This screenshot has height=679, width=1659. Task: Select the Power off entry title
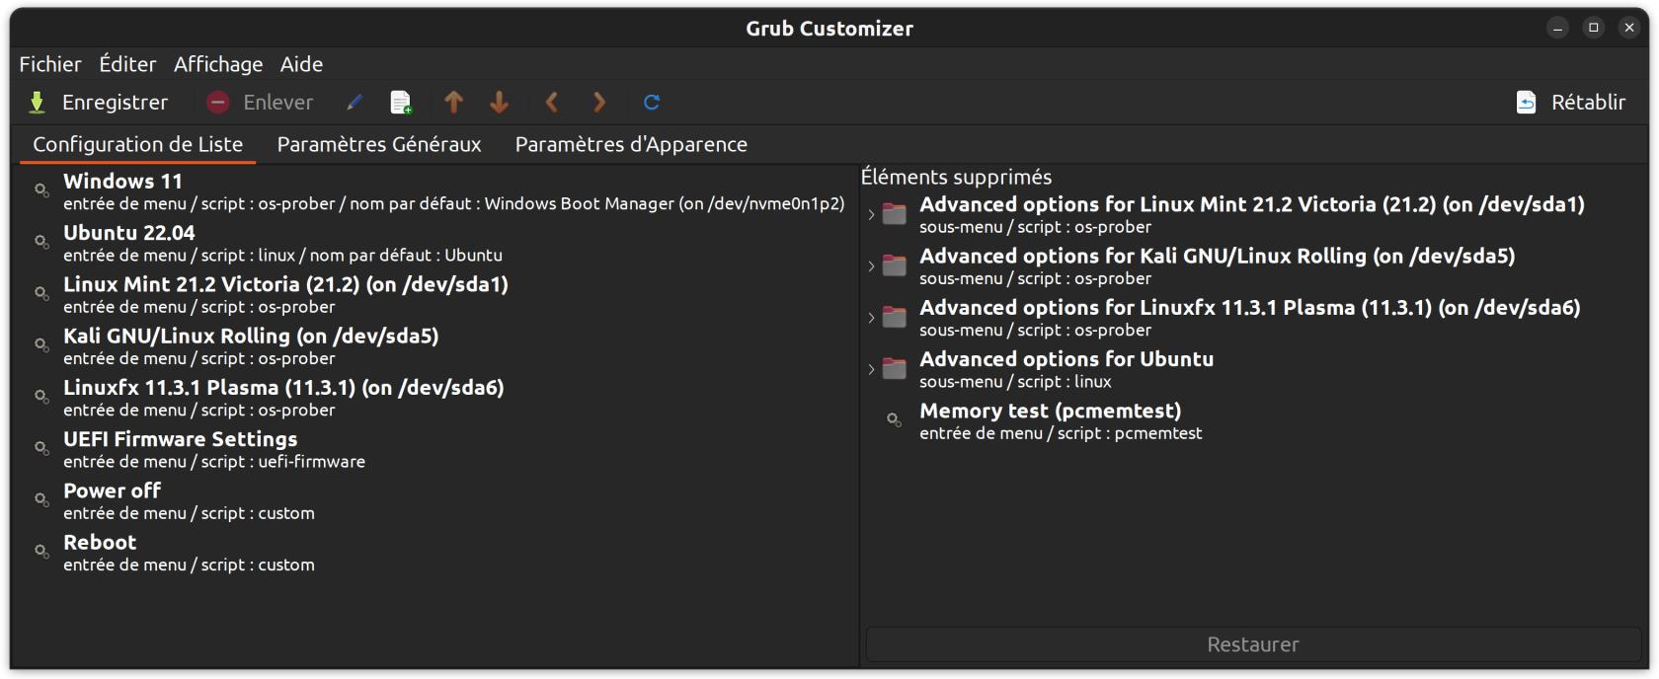112,490
